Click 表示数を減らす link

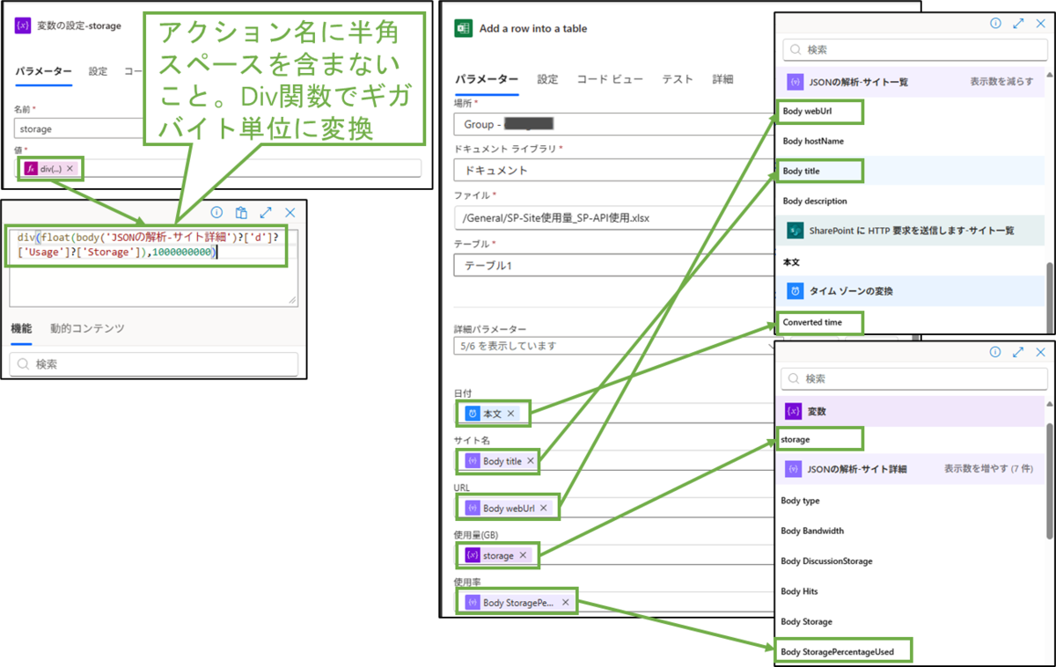[1001, 81]
